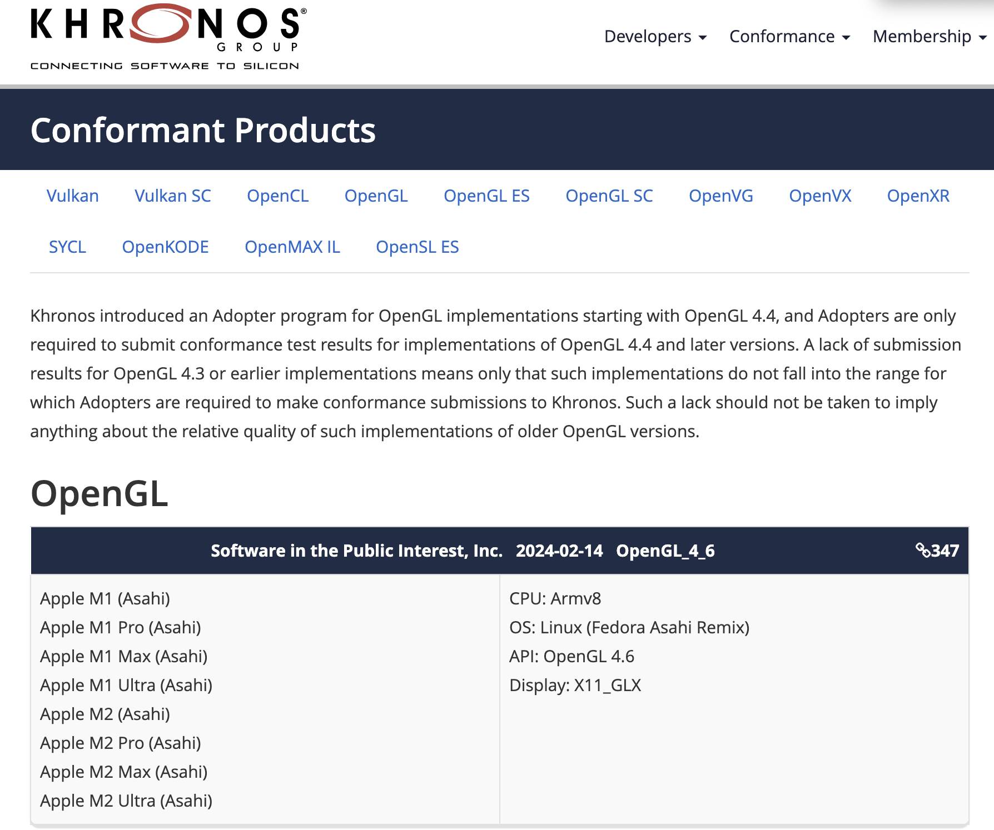Open the OpenSL ES products link
The height and width of the screenshot is (830, 994).
tap(418, 247)
